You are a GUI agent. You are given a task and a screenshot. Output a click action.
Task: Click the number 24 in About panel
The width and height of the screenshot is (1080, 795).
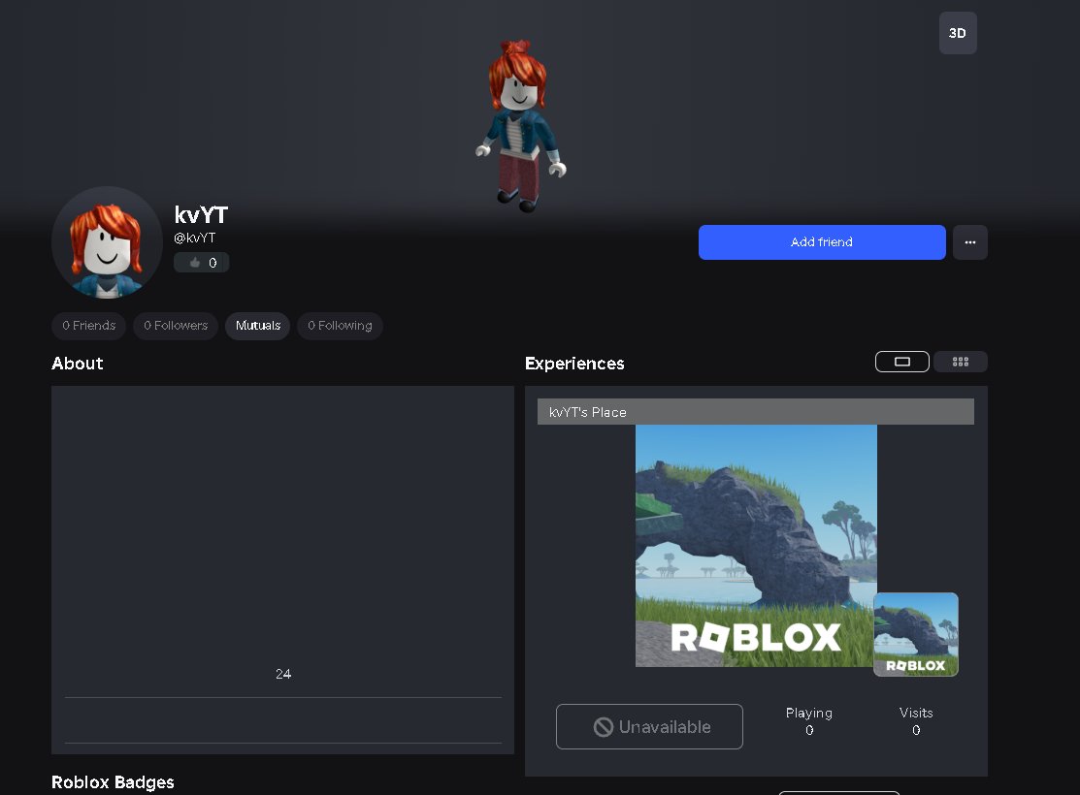tap(283, 674)
